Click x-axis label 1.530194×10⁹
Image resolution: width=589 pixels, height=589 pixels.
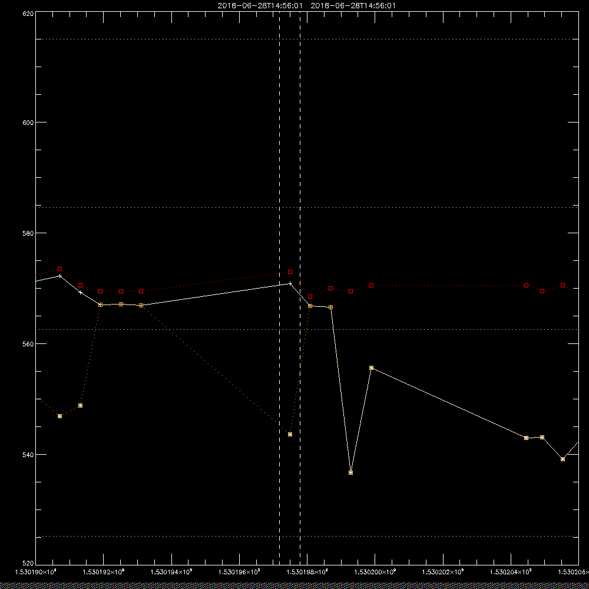click(171, 572)
